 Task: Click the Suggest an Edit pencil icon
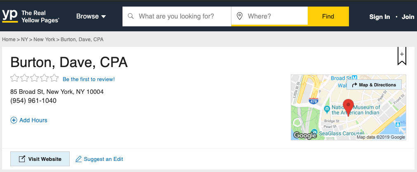tap(78, 159)
